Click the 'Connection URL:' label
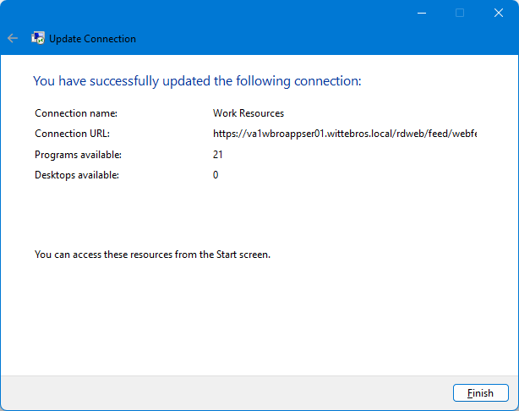Image resolution: width=519 pixels, height=411 pixels. [72, 134]
